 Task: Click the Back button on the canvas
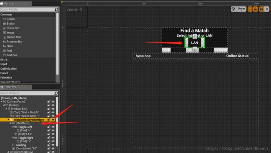pyautogui.click(x=166, y=50)
